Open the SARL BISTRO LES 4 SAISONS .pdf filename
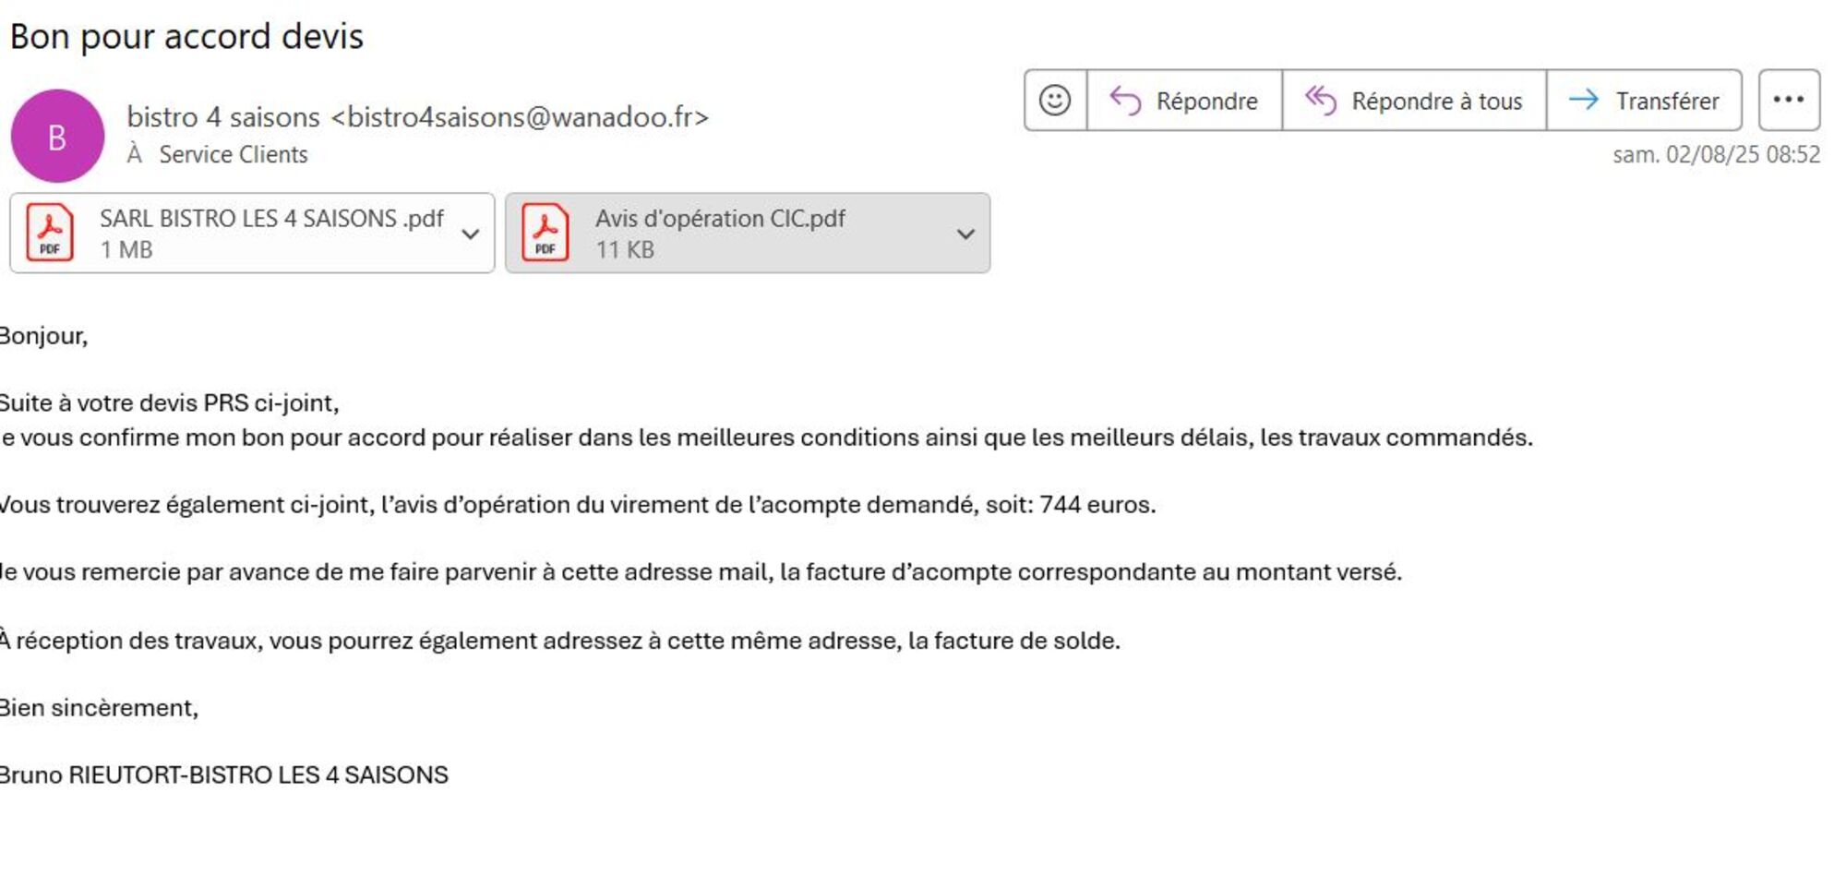This screenshot has width=1846, height=888. [271, 219]
